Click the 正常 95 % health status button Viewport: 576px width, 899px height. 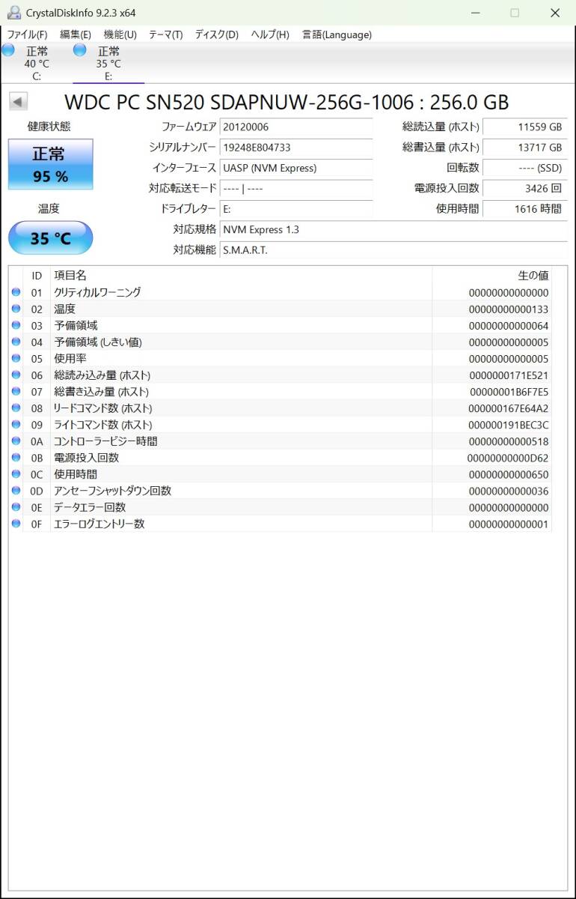[50, 165]
